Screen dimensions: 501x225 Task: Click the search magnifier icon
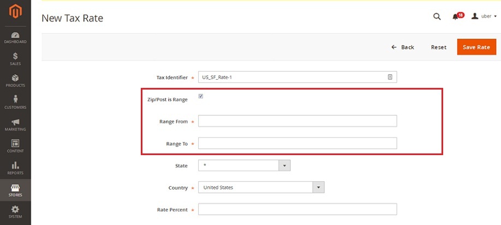pyautogui.click(x=437, y=16)
